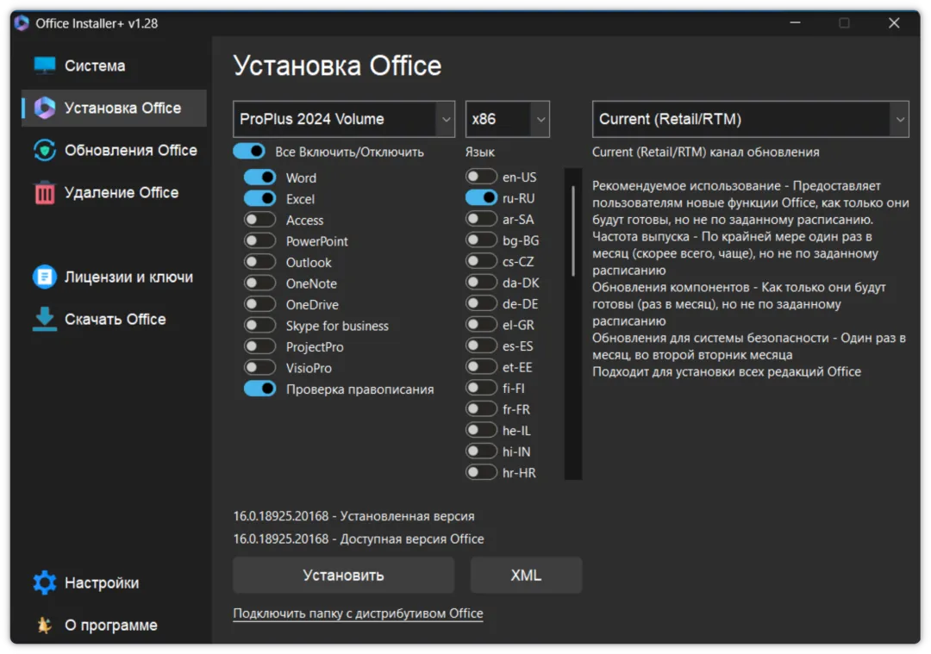Open Current (Retail/RTM) channel dropdown
Image resolution: width=931 pixels, height=654 pixels.
click(x=751, y=119)
